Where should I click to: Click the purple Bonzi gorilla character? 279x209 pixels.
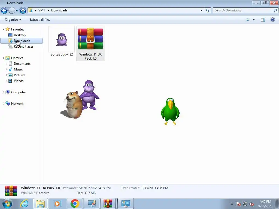(x=89, y=95)
